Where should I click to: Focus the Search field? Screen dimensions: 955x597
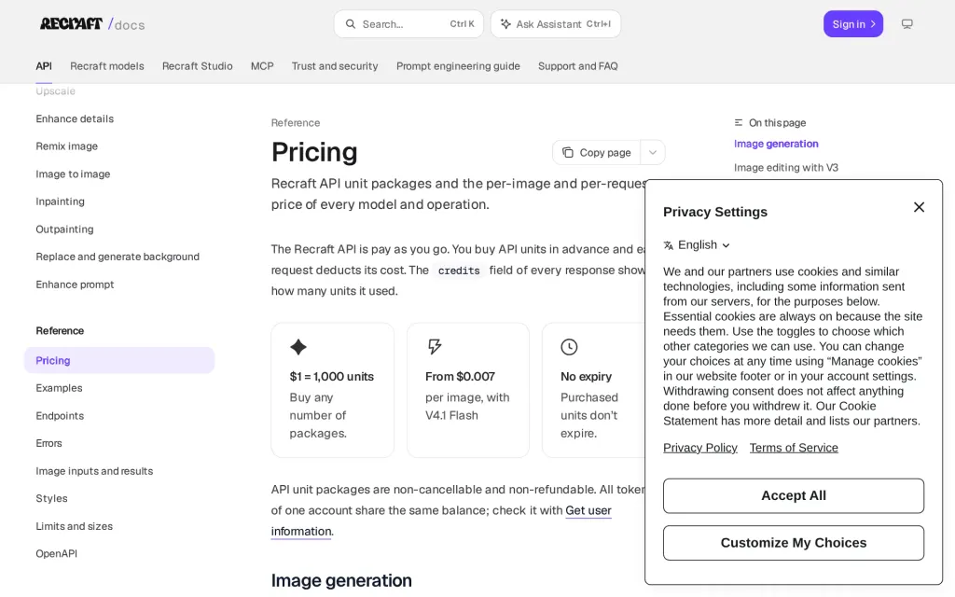pyautogui.click(x=408, y=24)
